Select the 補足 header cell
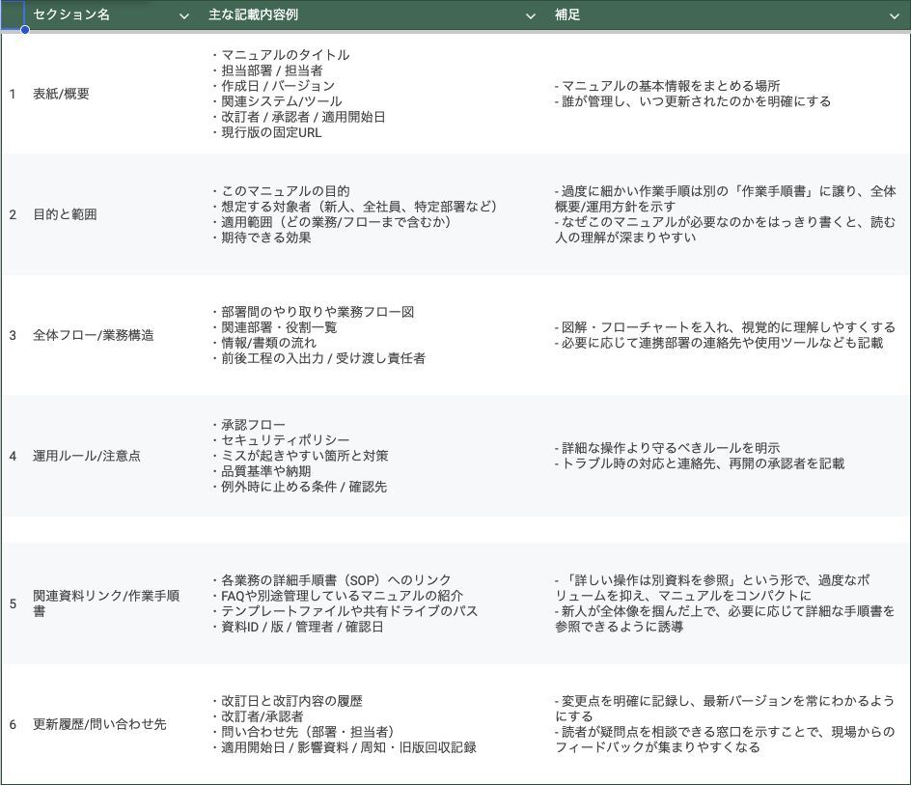 (x=729, y=15)
